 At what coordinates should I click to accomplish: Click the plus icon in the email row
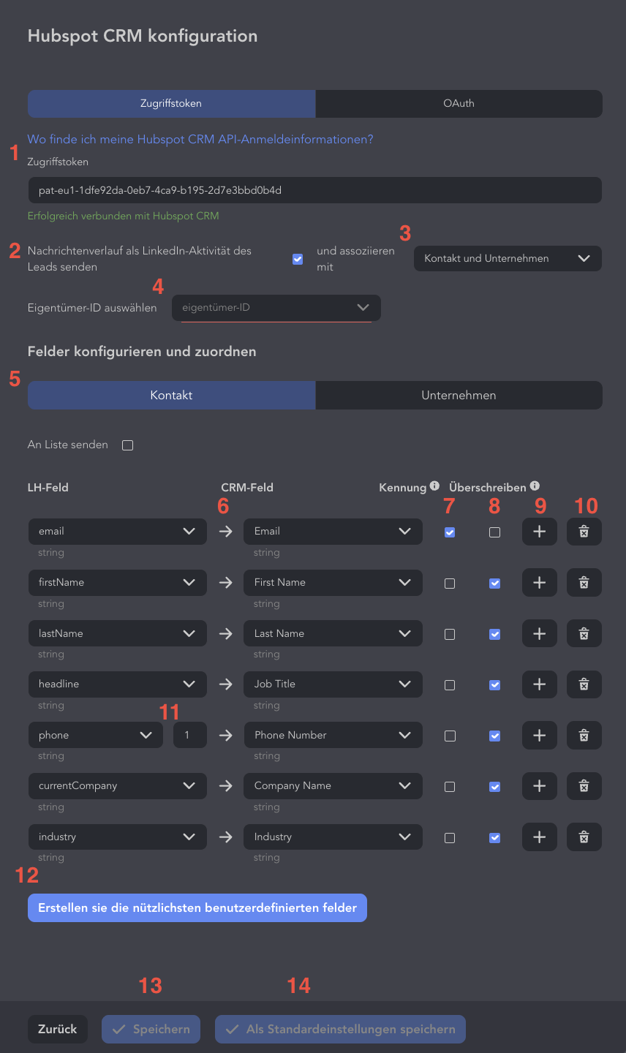(540, 532)
